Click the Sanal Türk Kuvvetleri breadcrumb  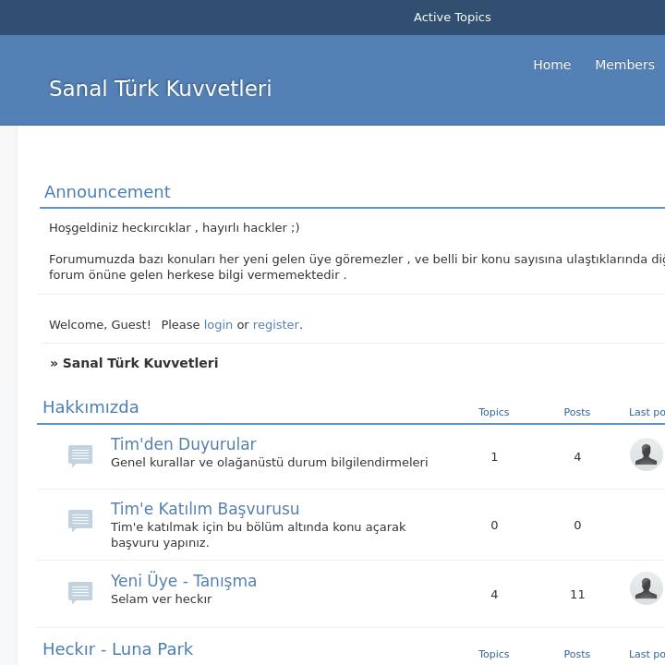139,363
